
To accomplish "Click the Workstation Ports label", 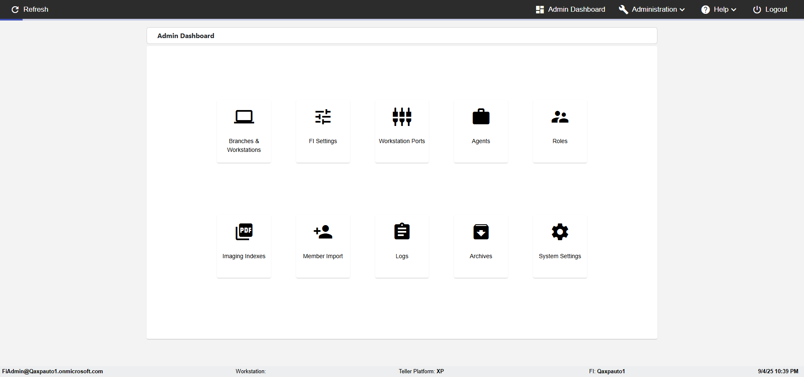I will pyautogui.click(x=402, y=141).
